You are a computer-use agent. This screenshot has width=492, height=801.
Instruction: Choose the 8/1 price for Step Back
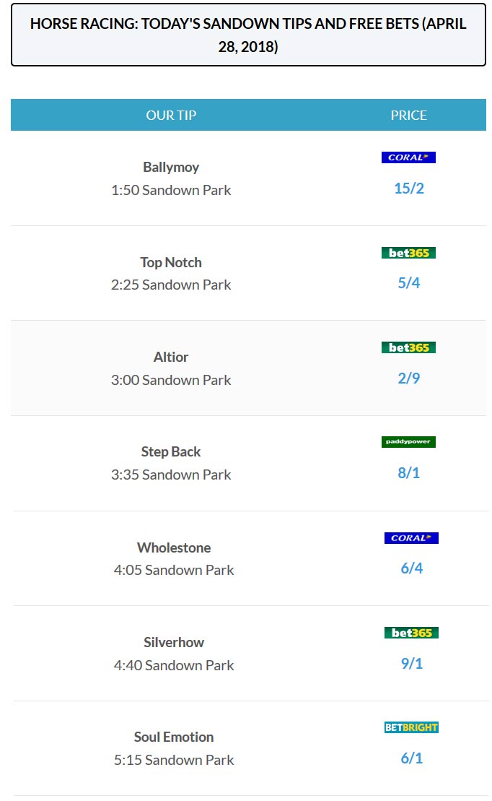[x=409, y=472]
